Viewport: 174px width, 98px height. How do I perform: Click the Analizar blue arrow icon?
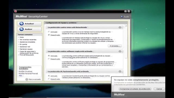tap(21, 29)
